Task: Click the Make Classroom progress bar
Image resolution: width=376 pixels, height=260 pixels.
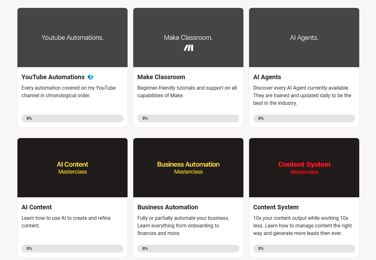Action: pyautogui.click(x=188, y=118)
